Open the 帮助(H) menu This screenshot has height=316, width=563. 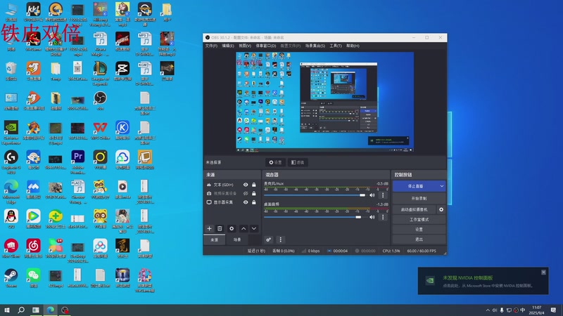(x=353, y=46)
